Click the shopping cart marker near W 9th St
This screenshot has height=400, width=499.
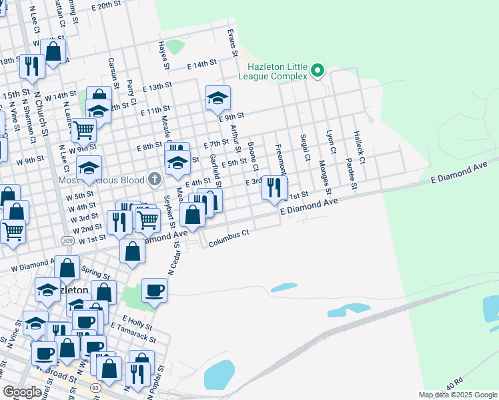click(x=83, y=130)
